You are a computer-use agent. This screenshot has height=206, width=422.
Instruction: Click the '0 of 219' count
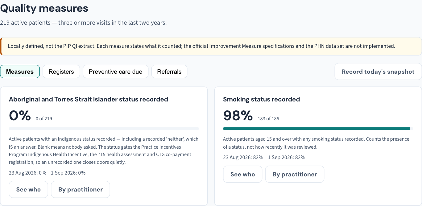(44, 118)
